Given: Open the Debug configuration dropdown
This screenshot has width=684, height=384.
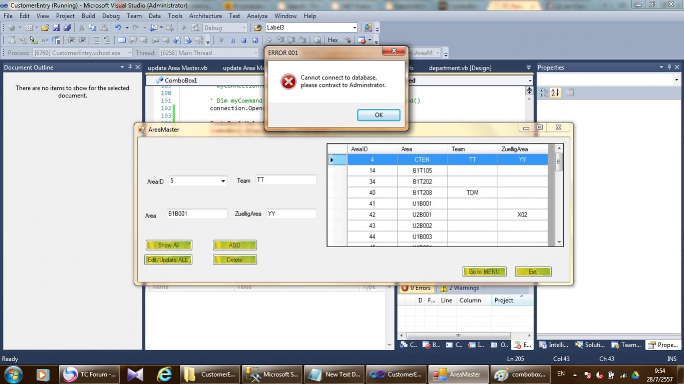Looking at the screenshot, I should (x=244, y=28).
